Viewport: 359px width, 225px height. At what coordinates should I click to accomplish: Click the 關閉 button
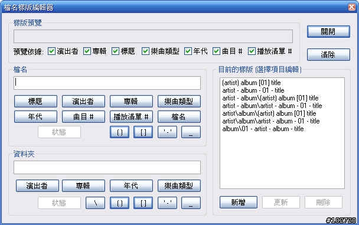(x=328, y=31)
